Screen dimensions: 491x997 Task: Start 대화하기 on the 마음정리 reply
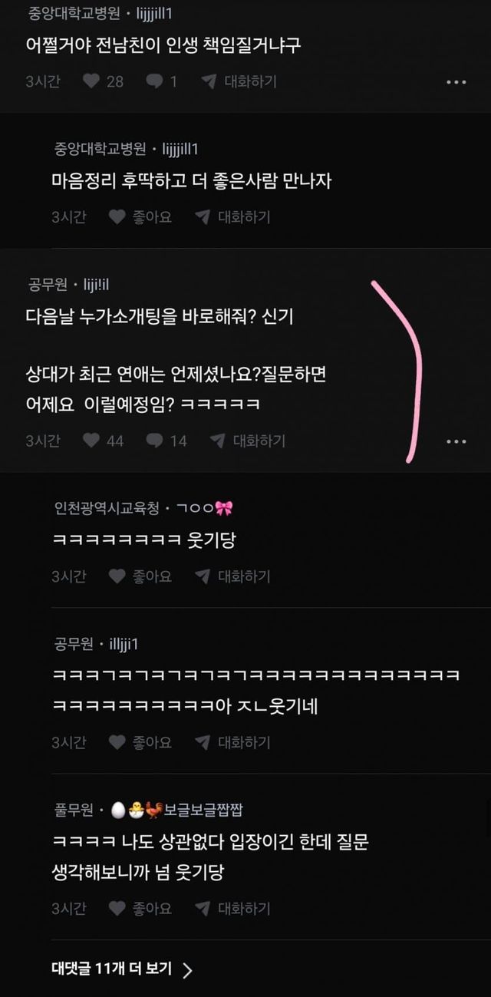pos(232,217)
